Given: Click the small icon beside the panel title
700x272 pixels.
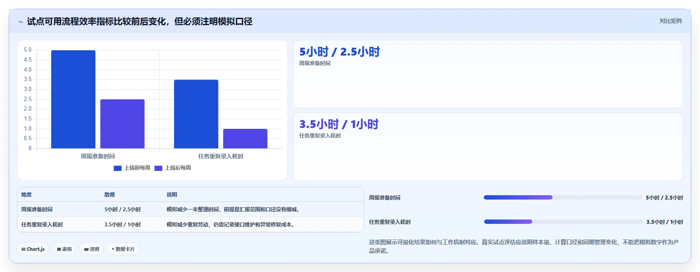Looking at the screenshot, I should point(20,22).
